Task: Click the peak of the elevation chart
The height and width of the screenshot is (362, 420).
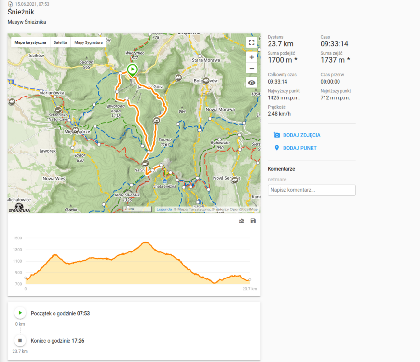Action: [146, 242]
